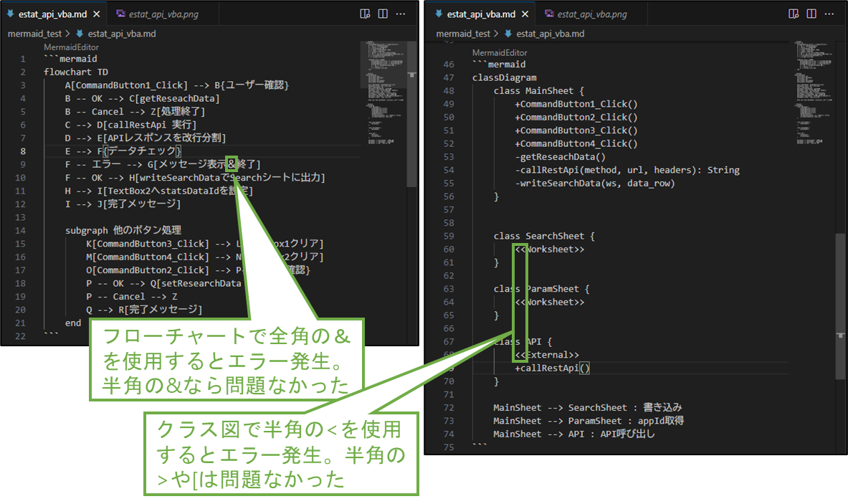Click the 'end' line of the subgraph
The width and height of the screenshot is (848, 504).
[x=73, y=323]
